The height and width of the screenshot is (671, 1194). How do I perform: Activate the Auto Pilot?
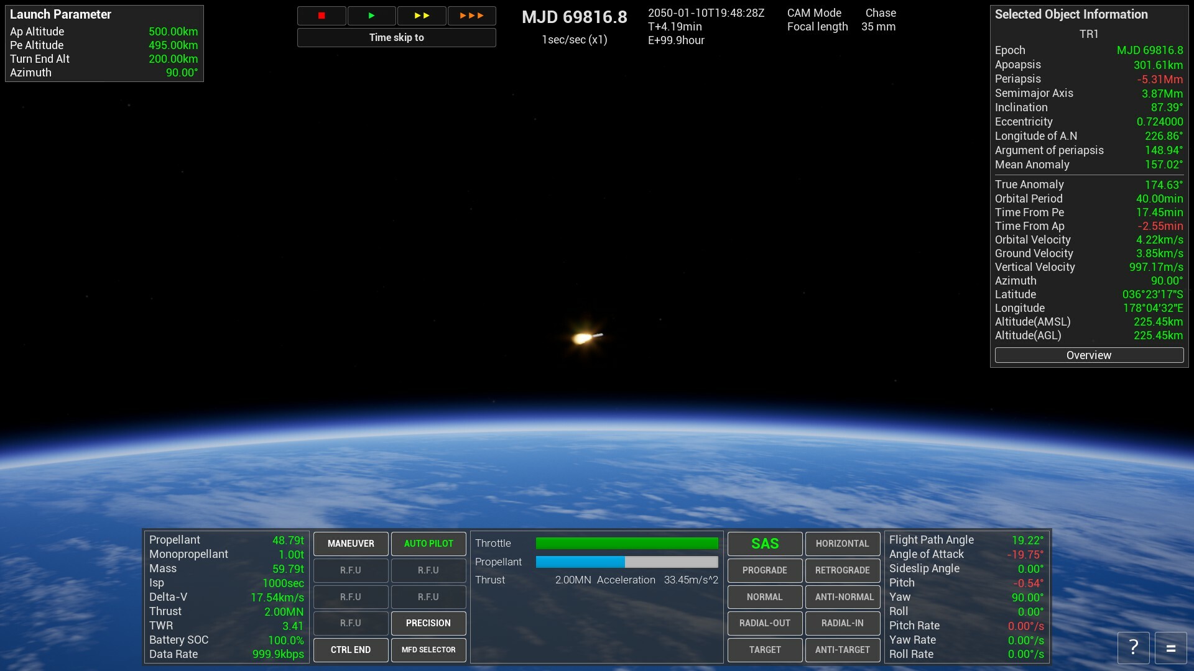[x=428, y=543]
